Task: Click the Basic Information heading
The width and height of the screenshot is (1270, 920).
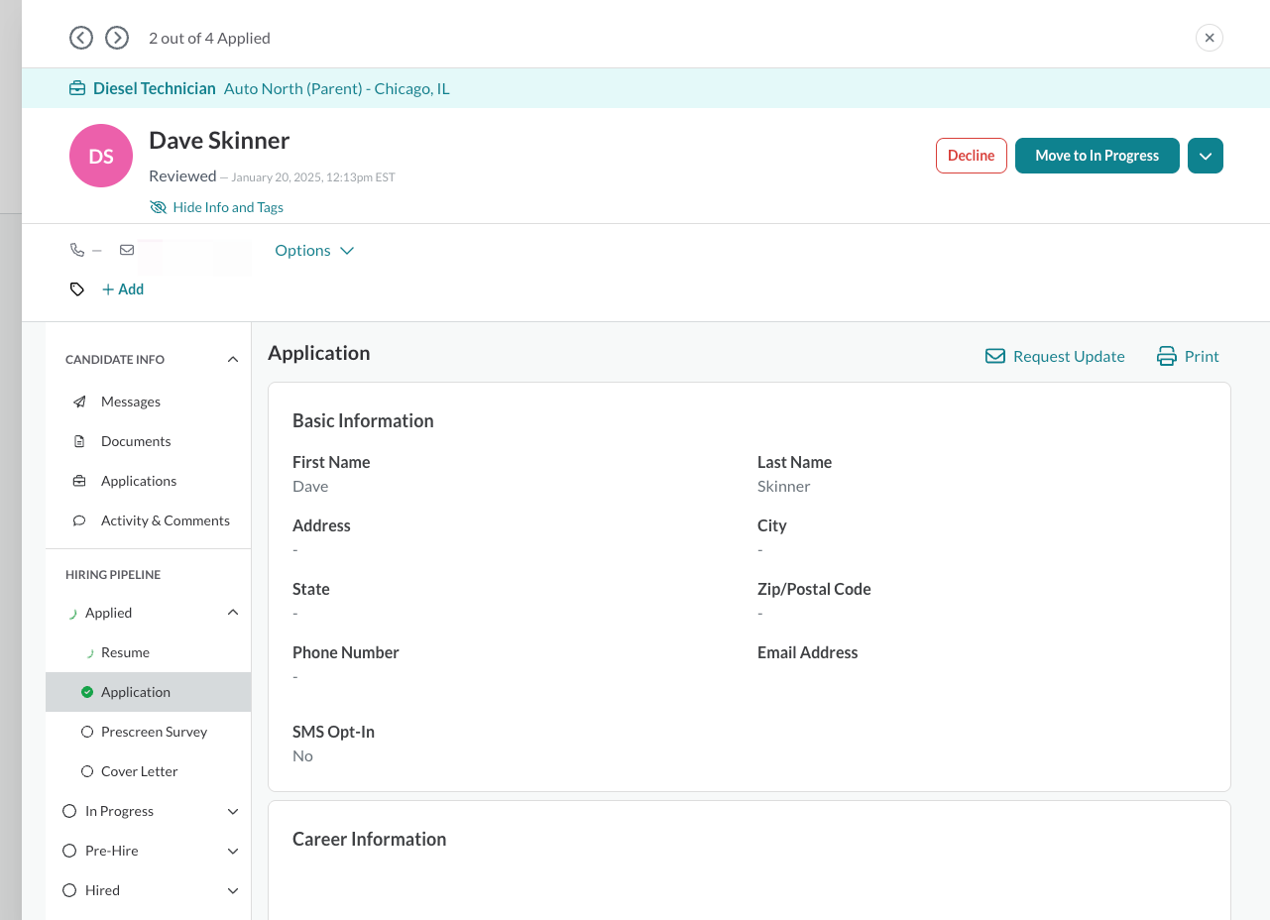Action: click(x=363, y=420)
